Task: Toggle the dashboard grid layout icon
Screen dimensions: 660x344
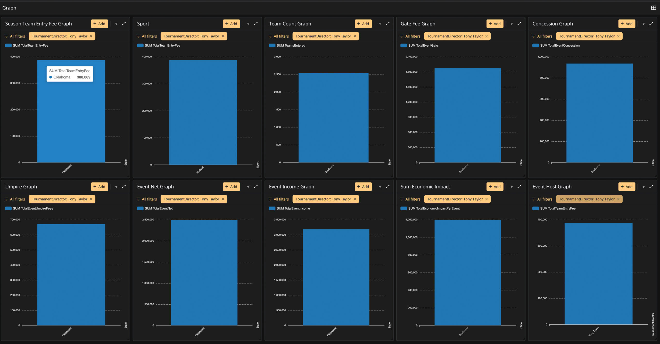Action: click(653, 8)
